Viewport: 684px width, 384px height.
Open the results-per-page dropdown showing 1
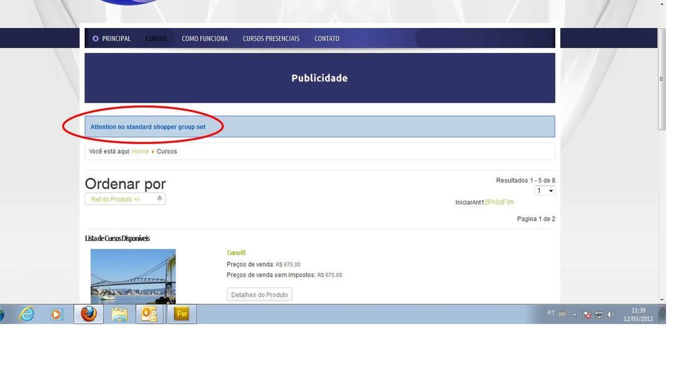545,191
